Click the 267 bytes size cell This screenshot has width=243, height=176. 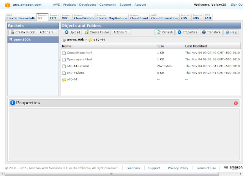click(164, 66)
